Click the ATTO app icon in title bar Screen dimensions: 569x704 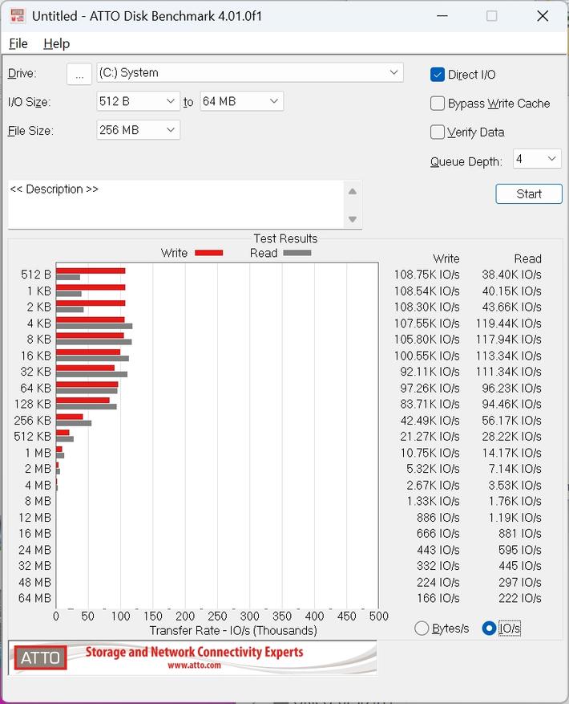[17, 16]
